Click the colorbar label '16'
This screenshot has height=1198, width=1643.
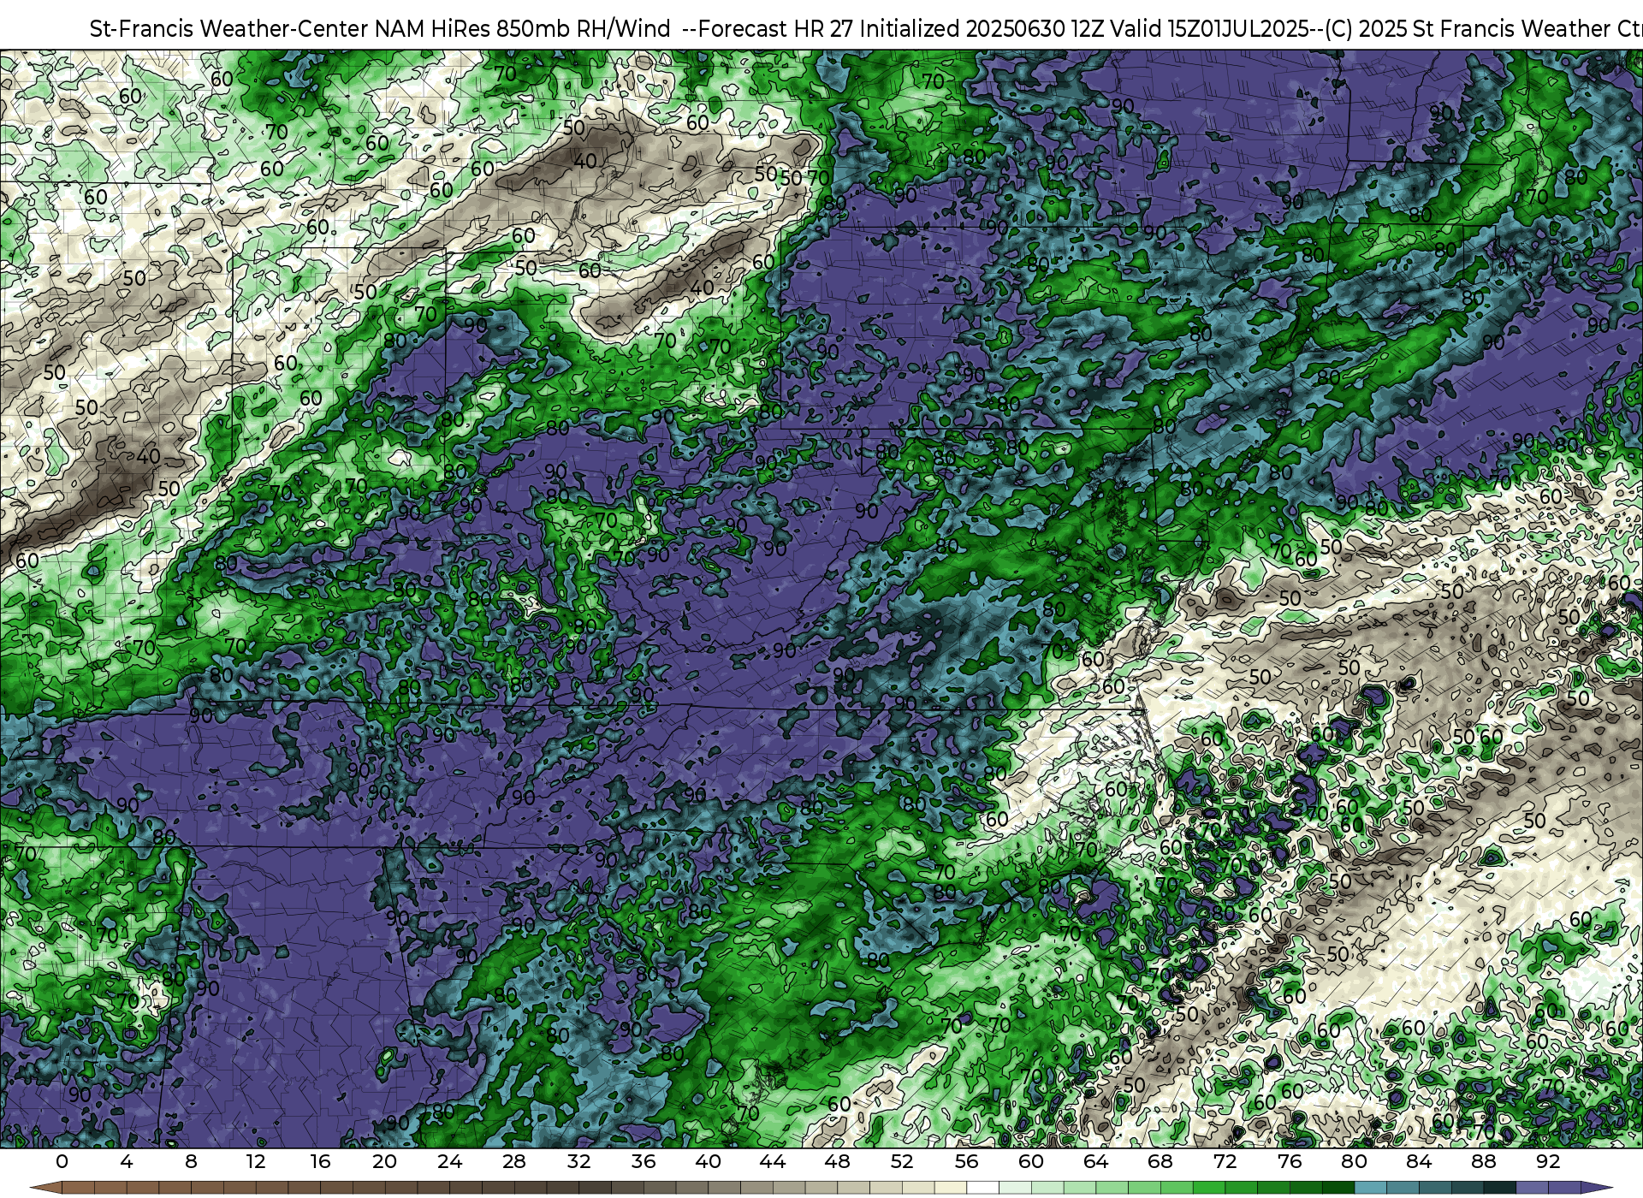point(320,1161)
